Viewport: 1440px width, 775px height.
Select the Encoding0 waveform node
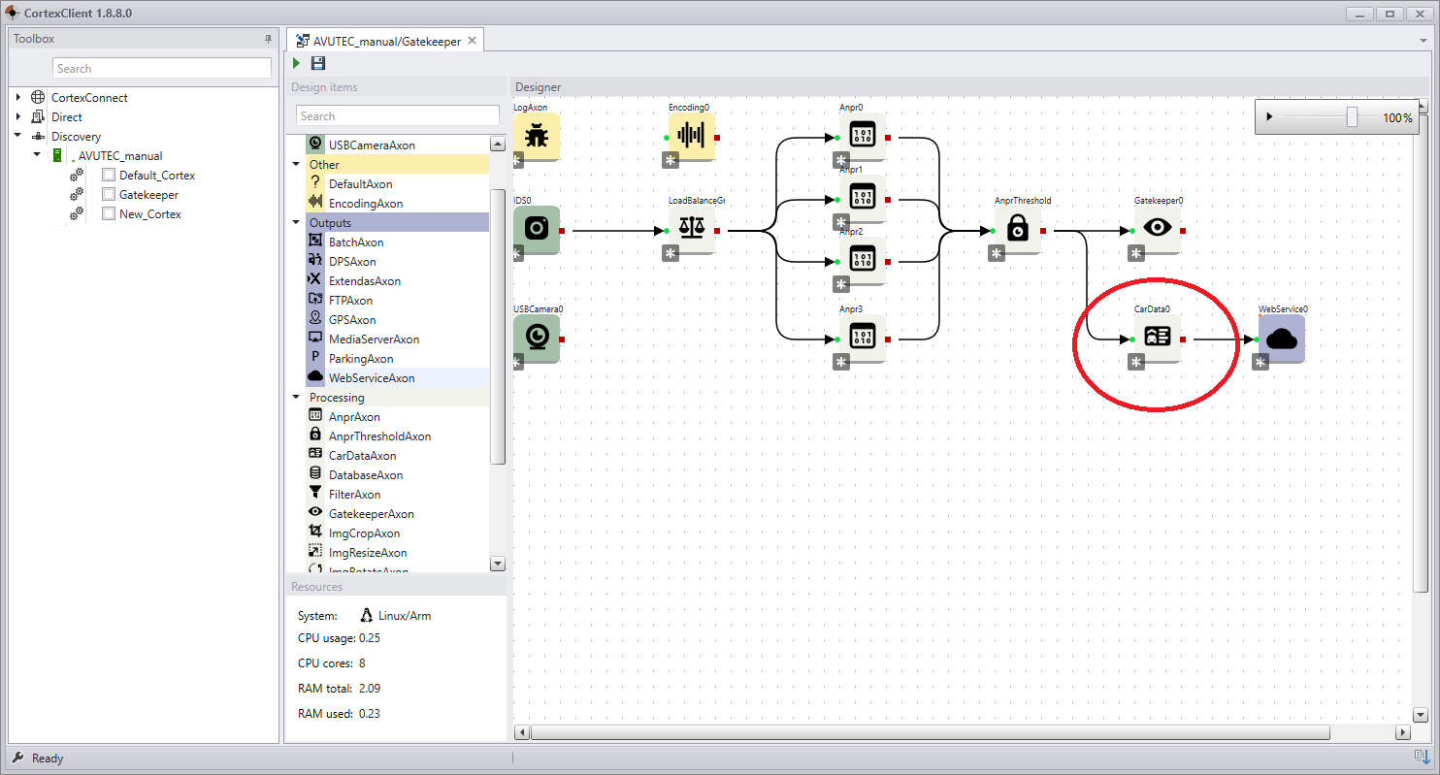click(691, 137)
